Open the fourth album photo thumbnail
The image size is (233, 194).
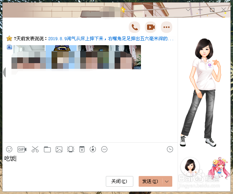125,57
